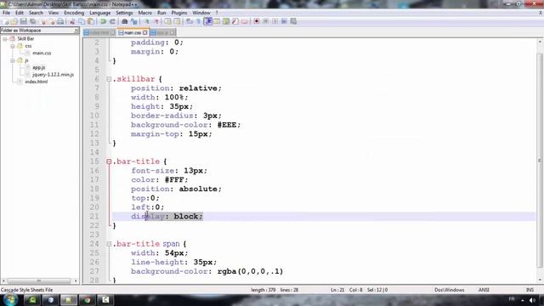Fold the .skillbar block at line 6
Image resolution: width=544 pixels, height=306 pixels.
click(x=109, y=79)
